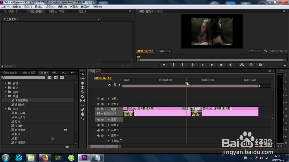Image resolution: width=289 pixels, height=162 pixels.
Task: Play the program monitor sequence
Action: tap(212, 65)
